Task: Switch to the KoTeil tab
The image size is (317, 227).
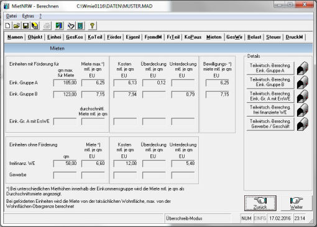Action: coord(95,37)
